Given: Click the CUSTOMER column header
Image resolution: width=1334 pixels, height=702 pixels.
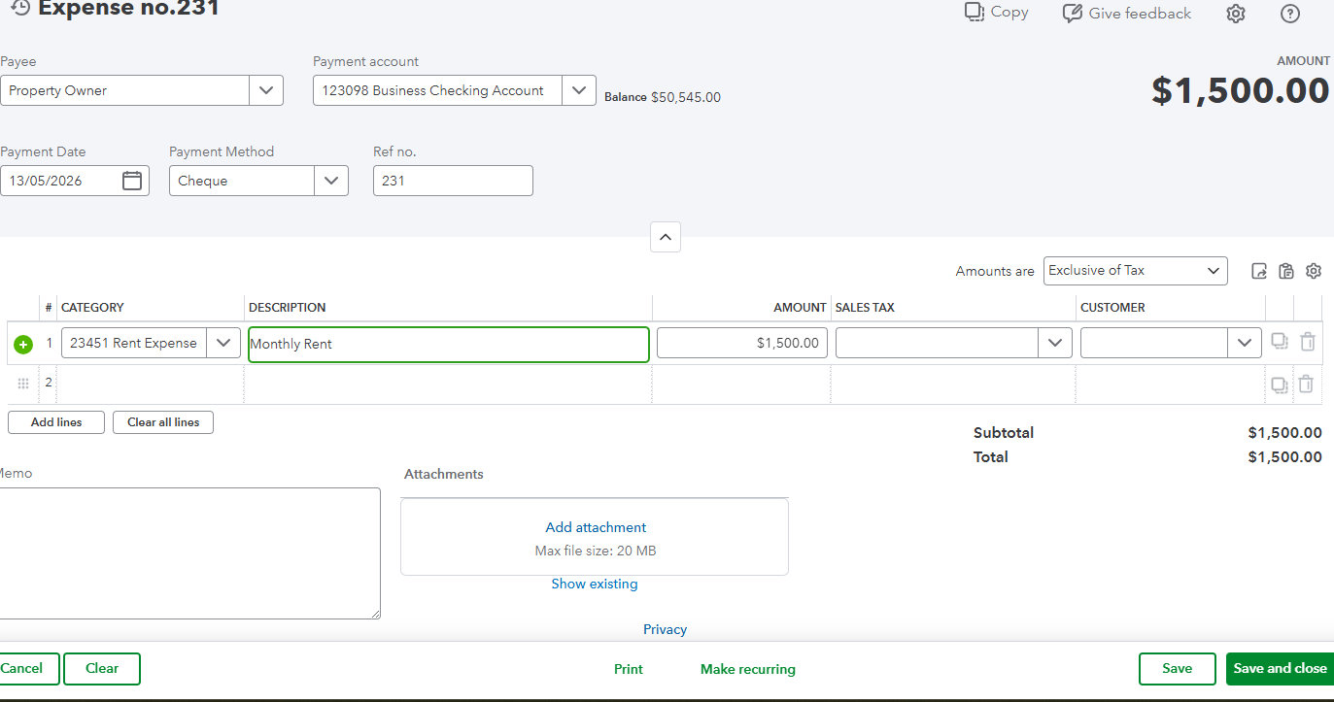Looking at the screenshot, I should click(x=1112, y=307).
